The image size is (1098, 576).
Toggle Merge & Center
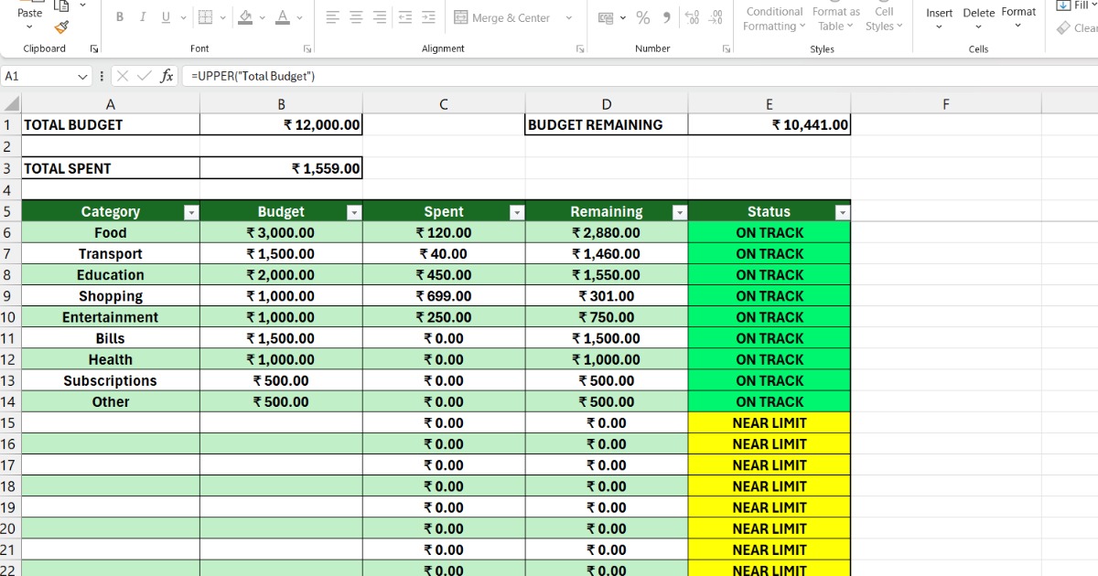pos(502,17)
